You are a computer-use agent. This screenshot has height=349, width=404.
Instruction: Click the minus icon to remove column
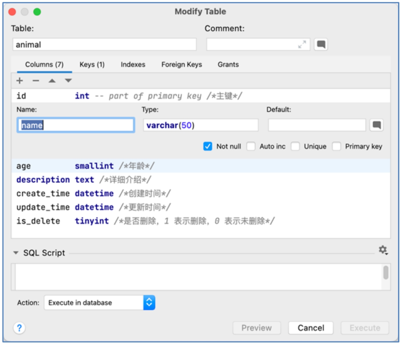click(36, 81)
